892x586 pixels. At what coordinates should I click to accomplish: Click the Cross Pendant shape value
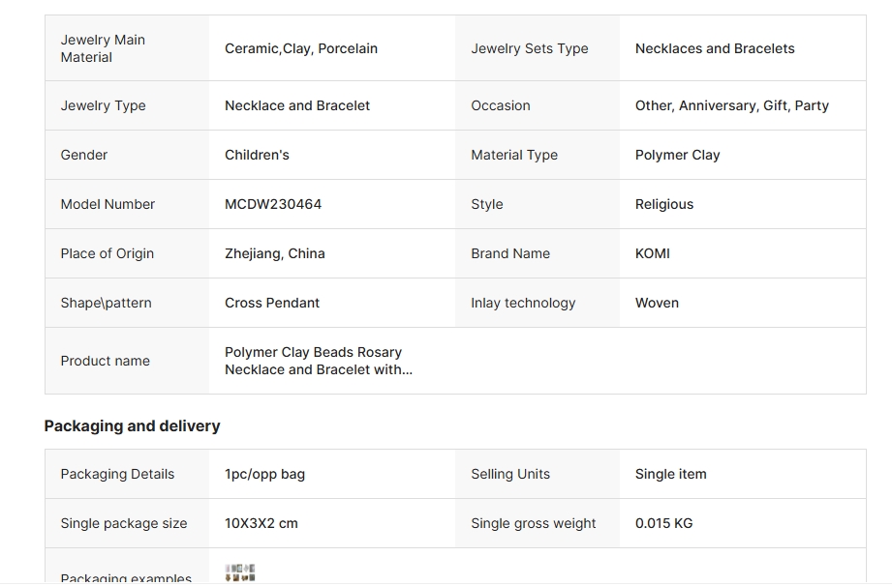point(272,303)
